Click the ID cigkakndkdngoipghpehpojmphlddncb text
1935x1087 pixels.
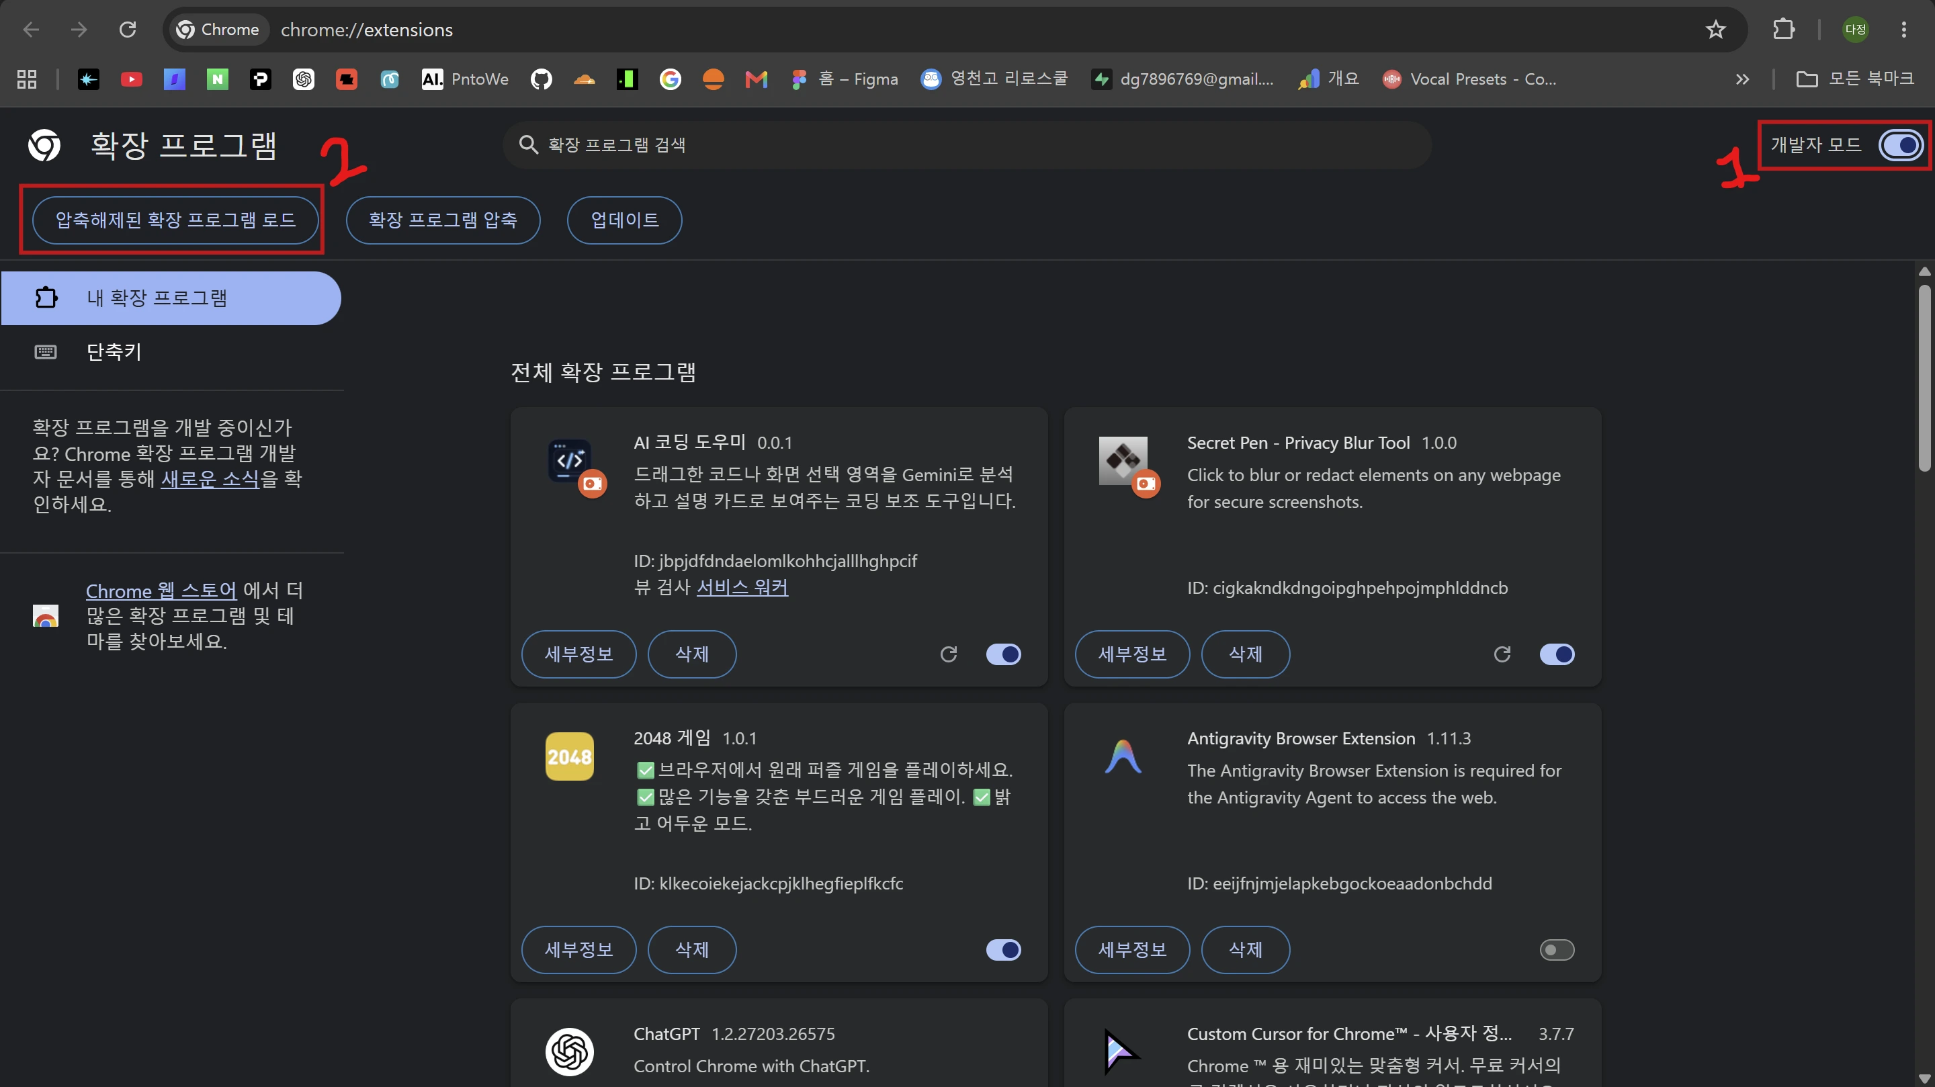(1348, 589)
